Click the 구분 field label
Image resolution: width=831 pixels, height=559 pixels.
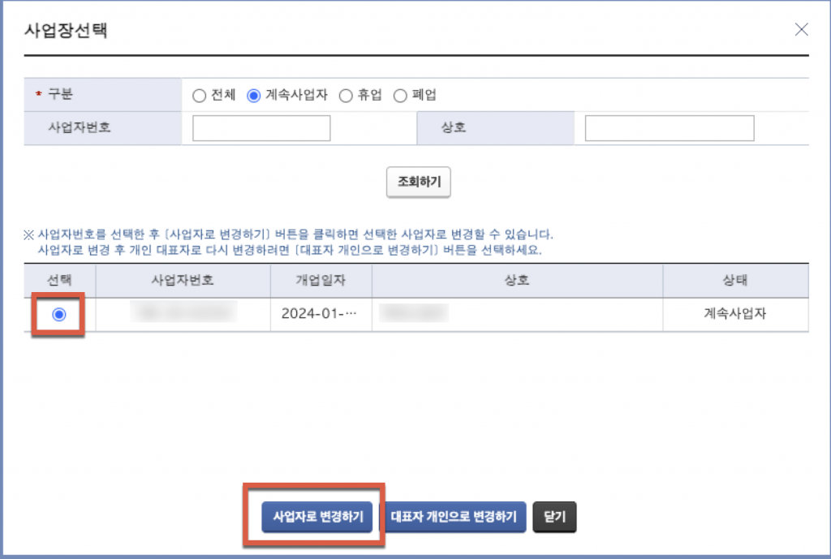point(60,94)
